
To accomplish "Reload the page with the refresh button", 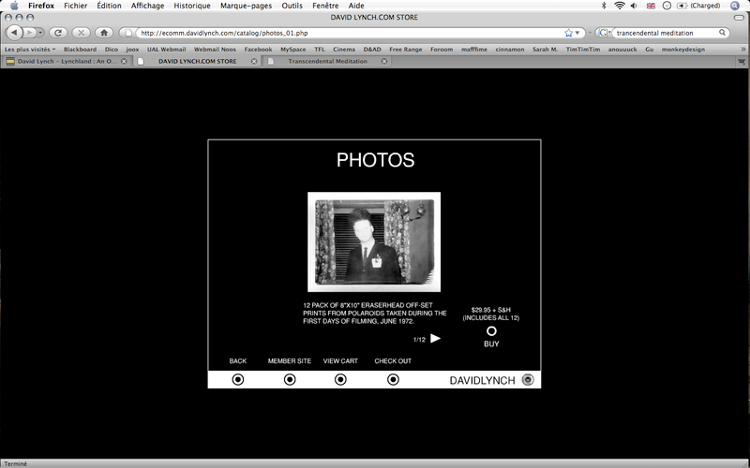I will 58,33.
